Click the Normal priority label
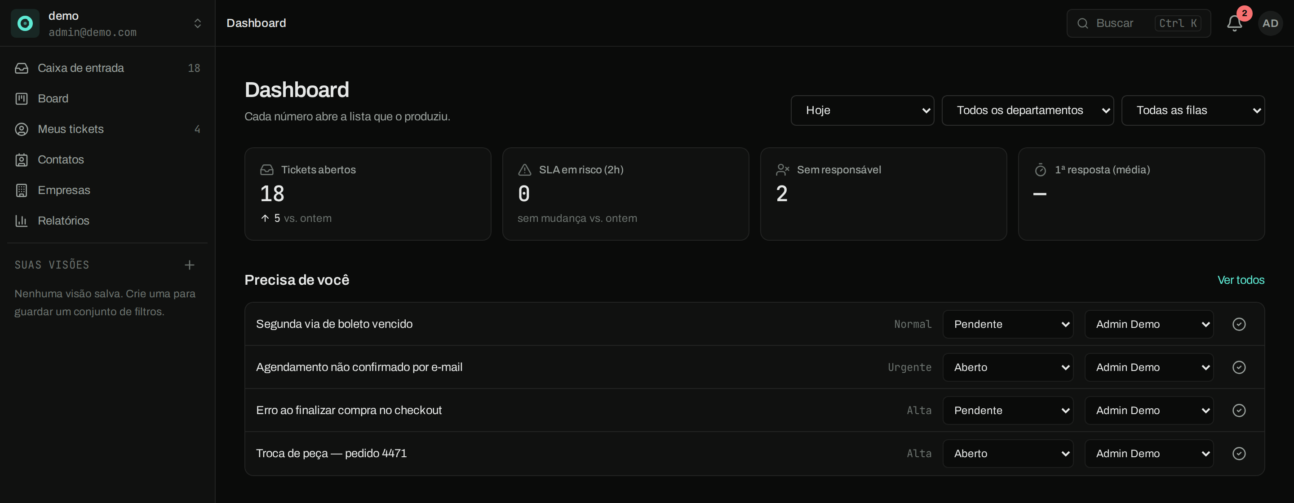The width and height of the screenshot is (1294, 503). (913, 324)
